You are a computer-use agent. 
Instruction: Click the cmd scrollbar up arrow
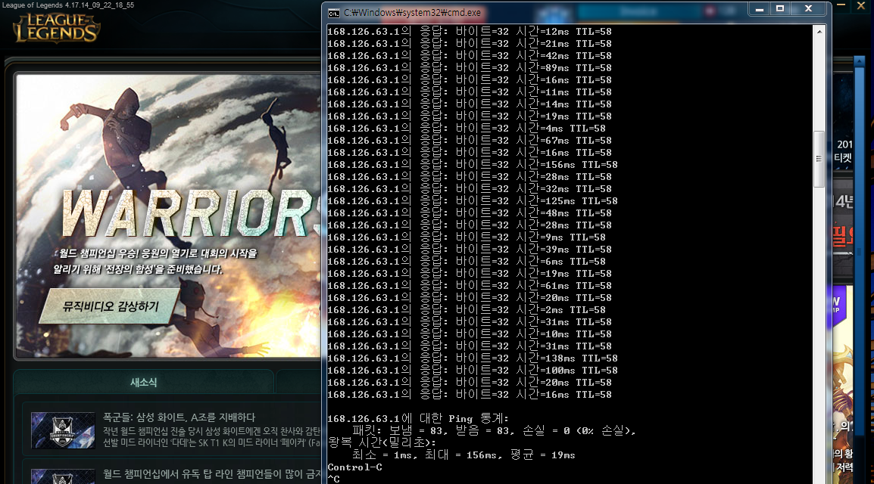pyautogui.click(x=819, y=32)
